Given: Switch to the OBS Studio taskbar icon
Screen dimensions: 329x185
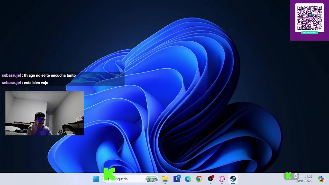Looking at the screenshot, I should coord(211,179).
